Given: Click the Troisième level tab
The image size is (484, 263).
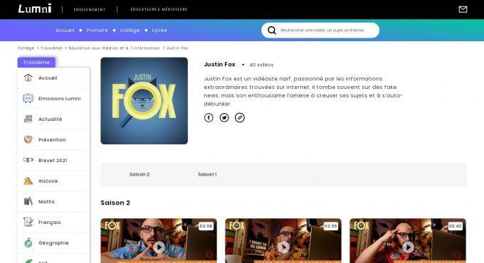Looking at the screenshot, I should 36,63.
